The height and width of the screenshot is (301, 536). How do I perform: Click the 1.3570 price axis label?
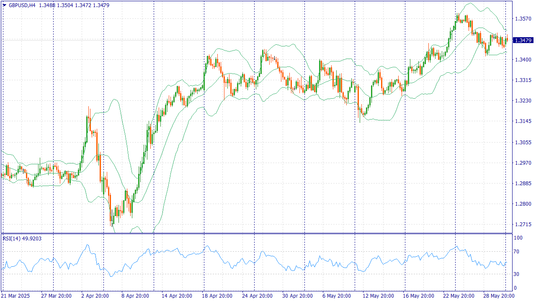[x=523, y=19]
